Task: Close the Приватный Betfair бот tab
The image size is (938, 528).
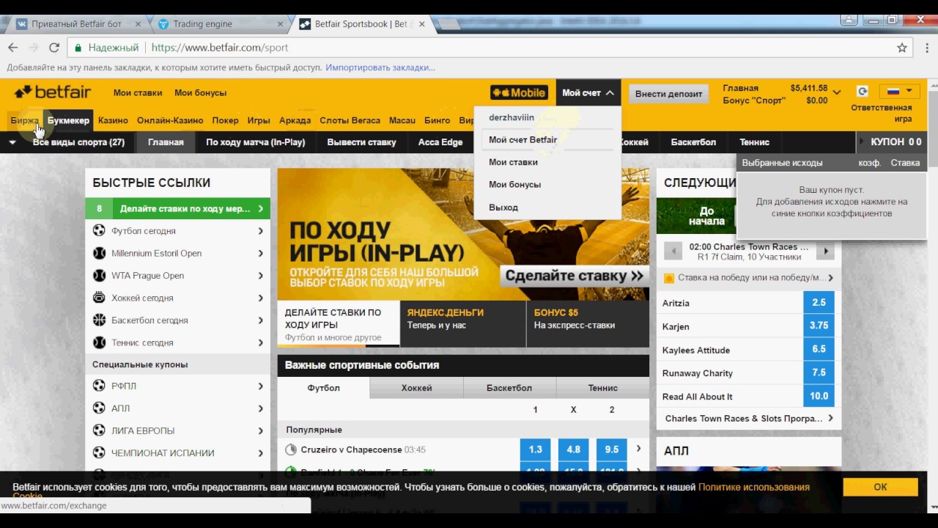Action: pyautogui.click(x=138, y=24)
